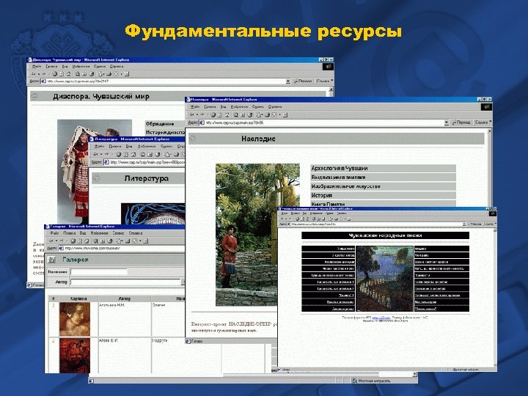Click red painting thumbnail by Агеев В.И.
This screenshot has height=396, width=528.
coord(75,356)
